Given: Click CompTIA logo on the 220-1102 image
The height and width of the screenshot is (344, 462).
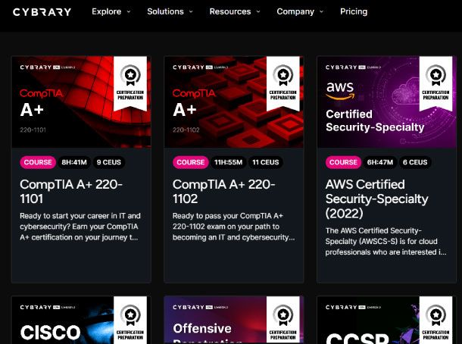Looking at the screenshot, I should [194, 93].
